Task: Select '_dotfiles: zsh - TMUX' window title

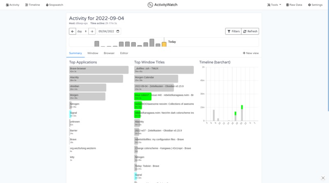Action: pyautogui.click(x=164, y=70)
